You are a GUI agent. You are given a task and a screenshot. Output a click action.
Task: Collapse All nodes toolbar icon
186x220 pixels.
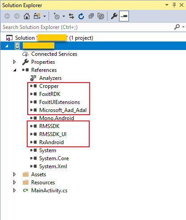point(91,16)
